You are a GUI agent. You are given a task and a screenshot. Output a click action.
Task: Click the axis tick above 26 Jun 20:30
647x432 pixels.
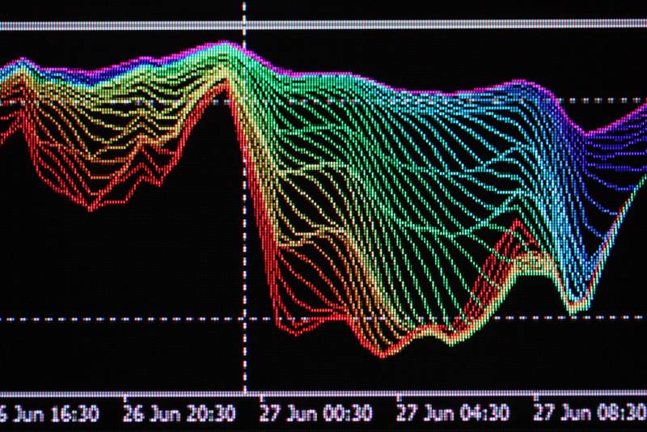[x=125, y=397]
